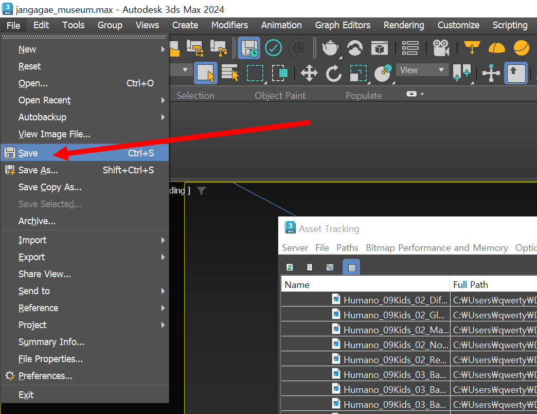The height and width of the screenshot is (414, 537).
Task: Refresh assets in Asset Tracking toolbar
Action: [x=290, y=267]
